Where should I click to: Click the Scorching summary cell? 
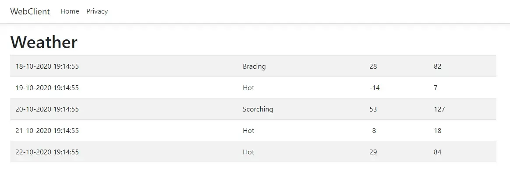tap(258, 109)
